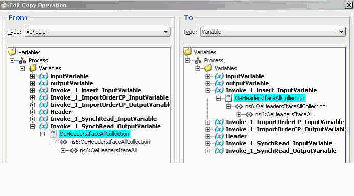Select the Process label in To tree
This screenshot has width=354, height=196.
pyautogui.click(x=214, y=60)
